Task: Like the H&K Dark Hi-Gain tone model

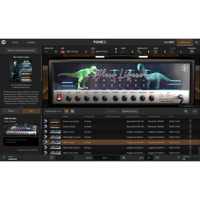Action: click(190, 147)
